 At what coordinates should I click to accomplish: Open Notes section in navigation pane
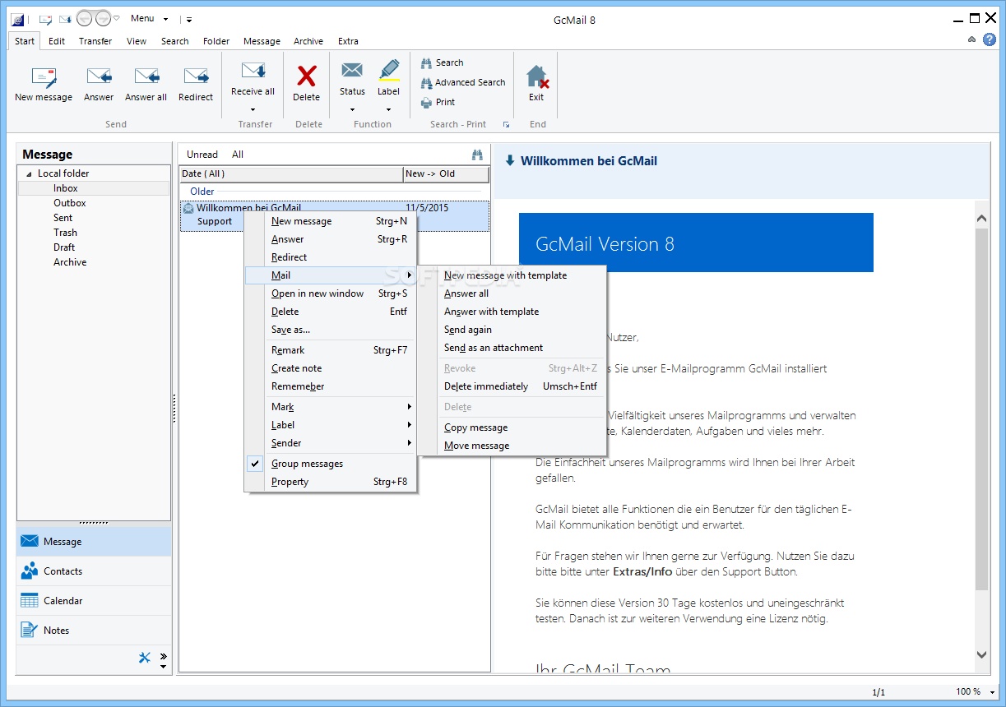pos(94,631)
